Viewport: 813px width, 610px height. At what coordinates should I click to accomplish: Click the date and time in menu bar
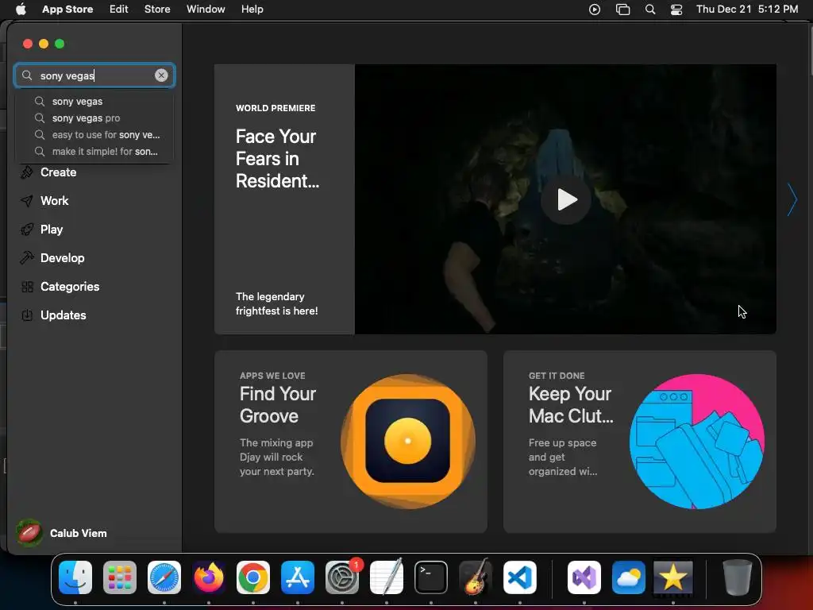(747, 10)
